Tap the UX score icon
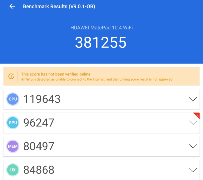203x180 pixels. coord(13,170)
